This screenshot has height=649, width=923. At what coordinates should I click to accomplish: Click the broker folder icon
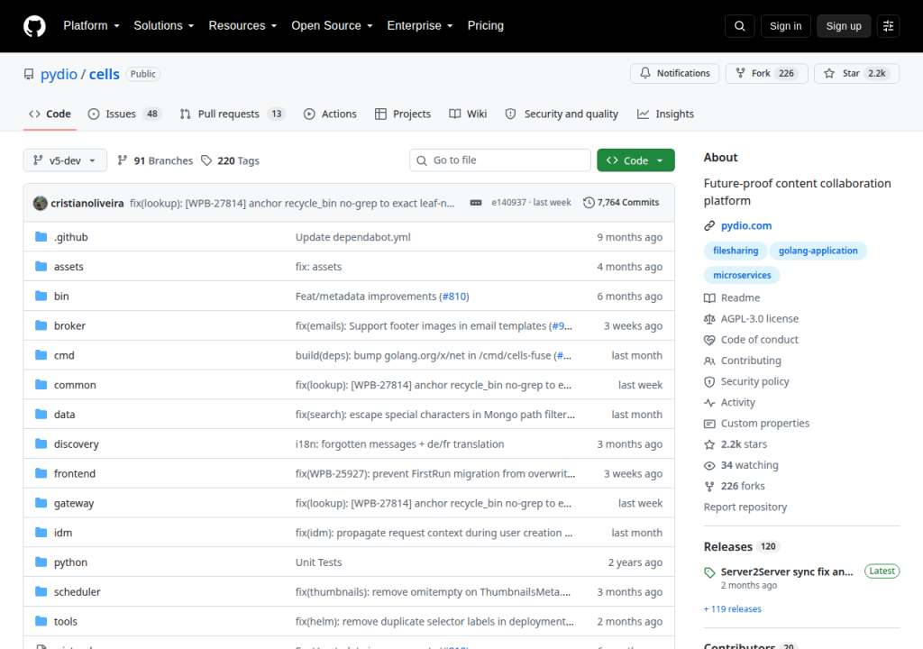41,325
